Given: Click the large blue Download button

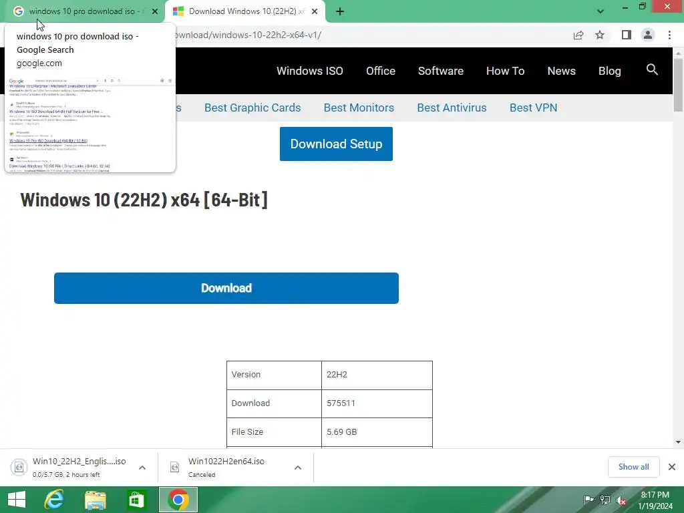Looking at the screenshot, I should point(226,288).
